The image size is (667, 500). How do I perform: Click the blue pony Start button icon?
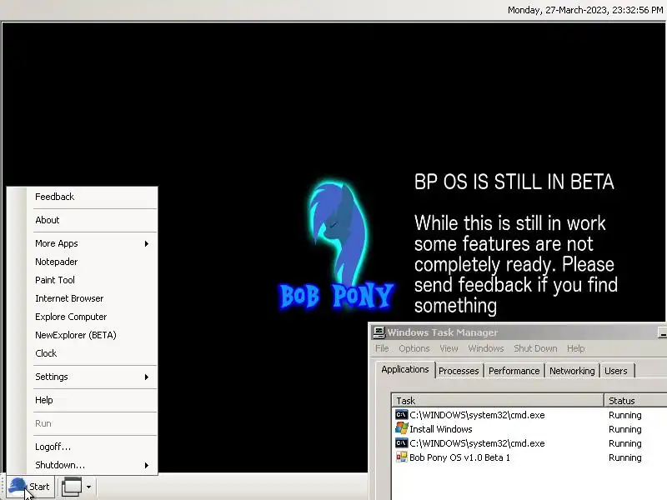[18, 486]
